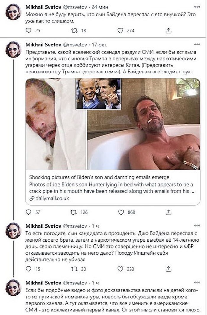
Task: Share the tweet with 333 likes
Action: (168, 269)
